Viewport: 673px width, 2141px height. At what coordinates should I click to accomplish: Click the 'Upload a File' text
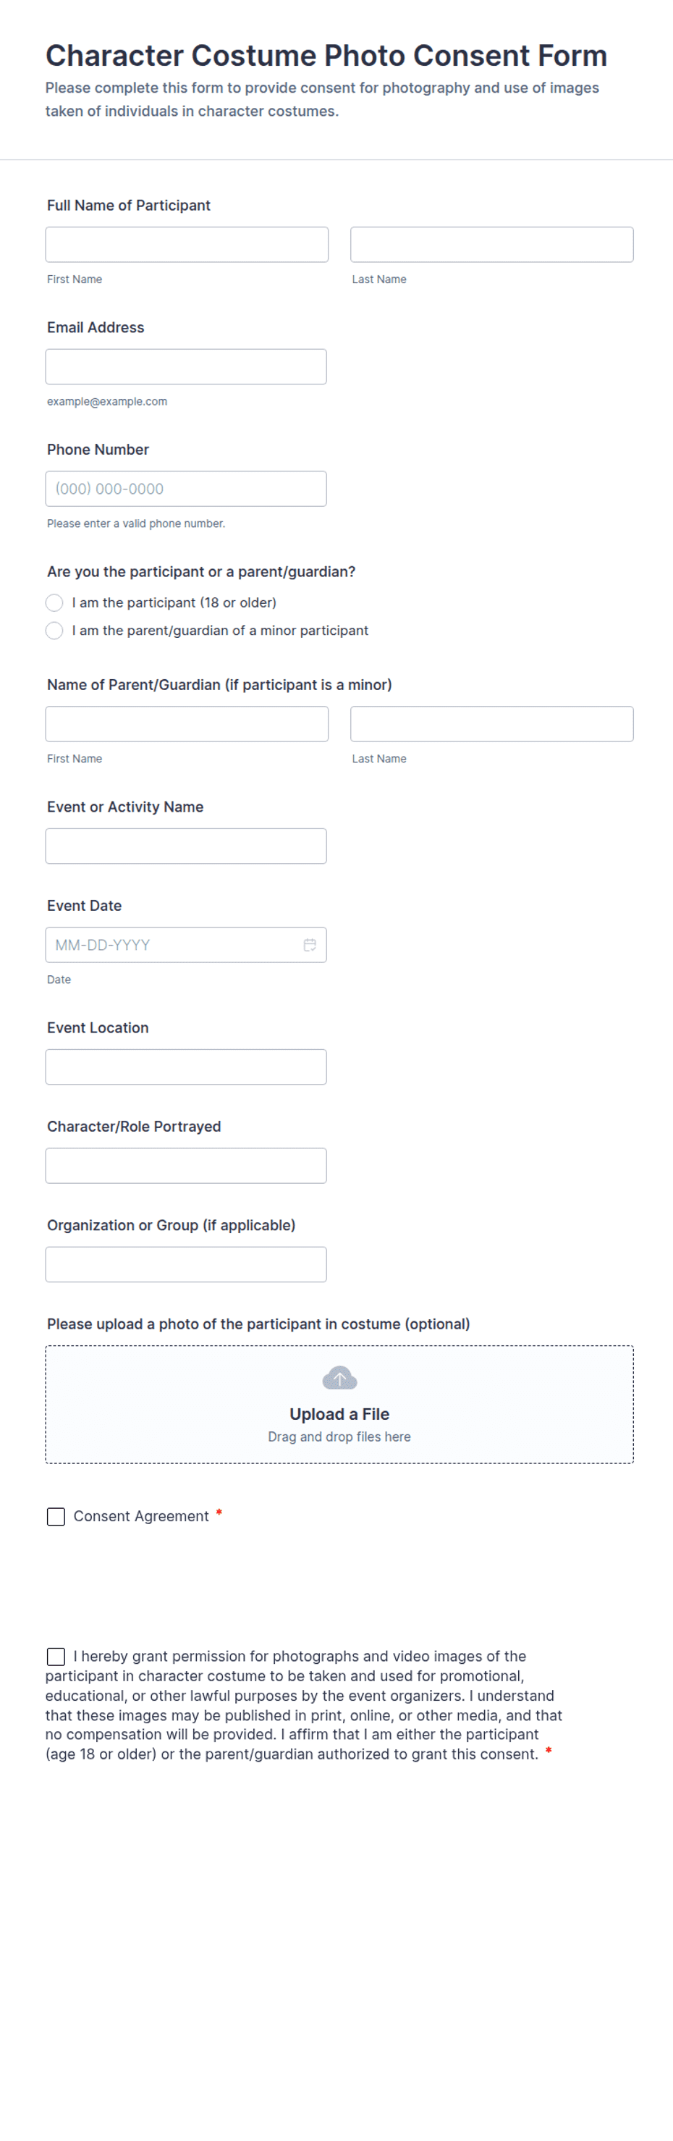point(339,1414)
